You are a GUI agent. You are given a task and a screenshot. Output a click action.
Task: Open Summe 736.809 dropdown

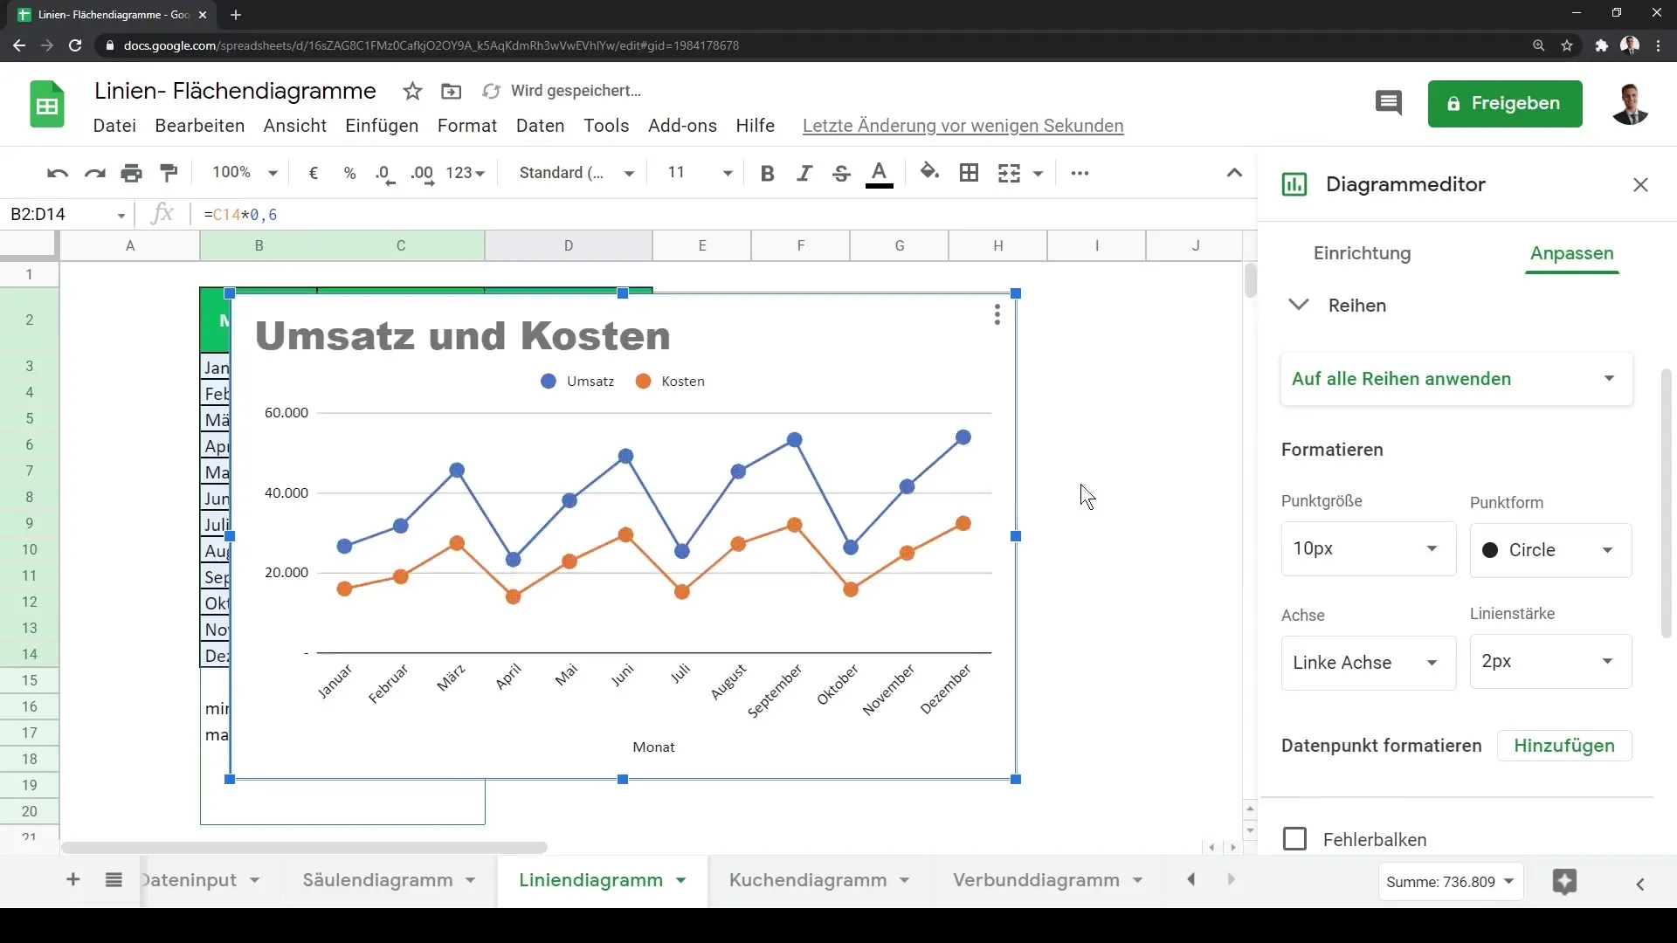[x=1450, y=882]
